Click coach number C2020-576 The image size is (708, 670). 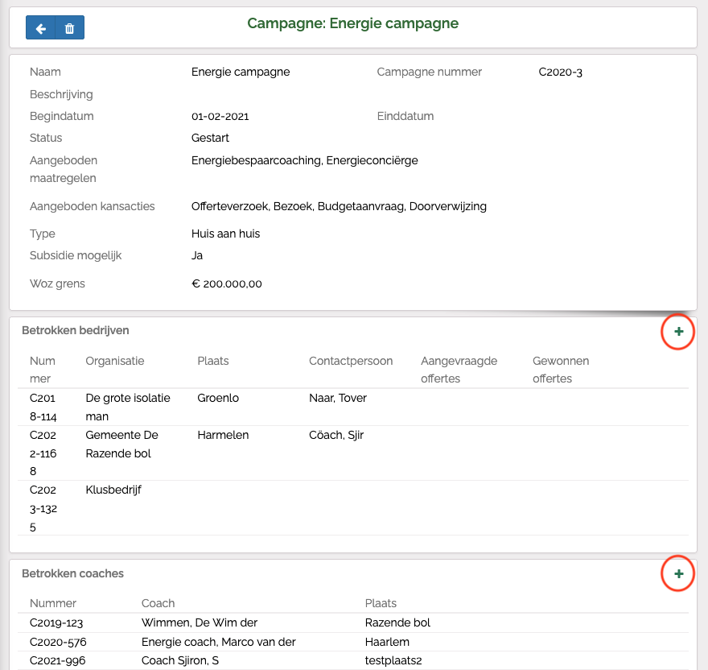coord(58,642)
